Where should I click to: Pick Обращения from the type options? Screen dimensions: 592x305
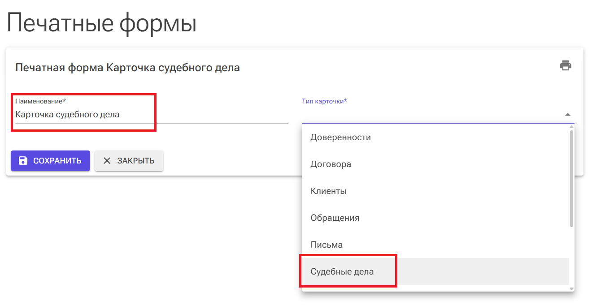335,218
